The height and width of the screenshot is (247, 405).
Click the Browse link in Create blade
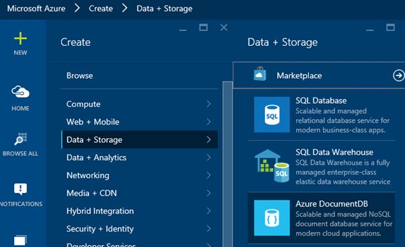[79, 75]
